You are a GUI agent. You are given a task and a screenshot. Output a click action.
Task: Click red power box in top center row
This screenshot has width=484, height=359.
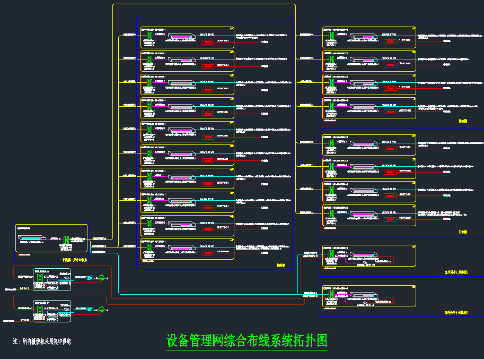pyautogui.click(x=208, y=42)
